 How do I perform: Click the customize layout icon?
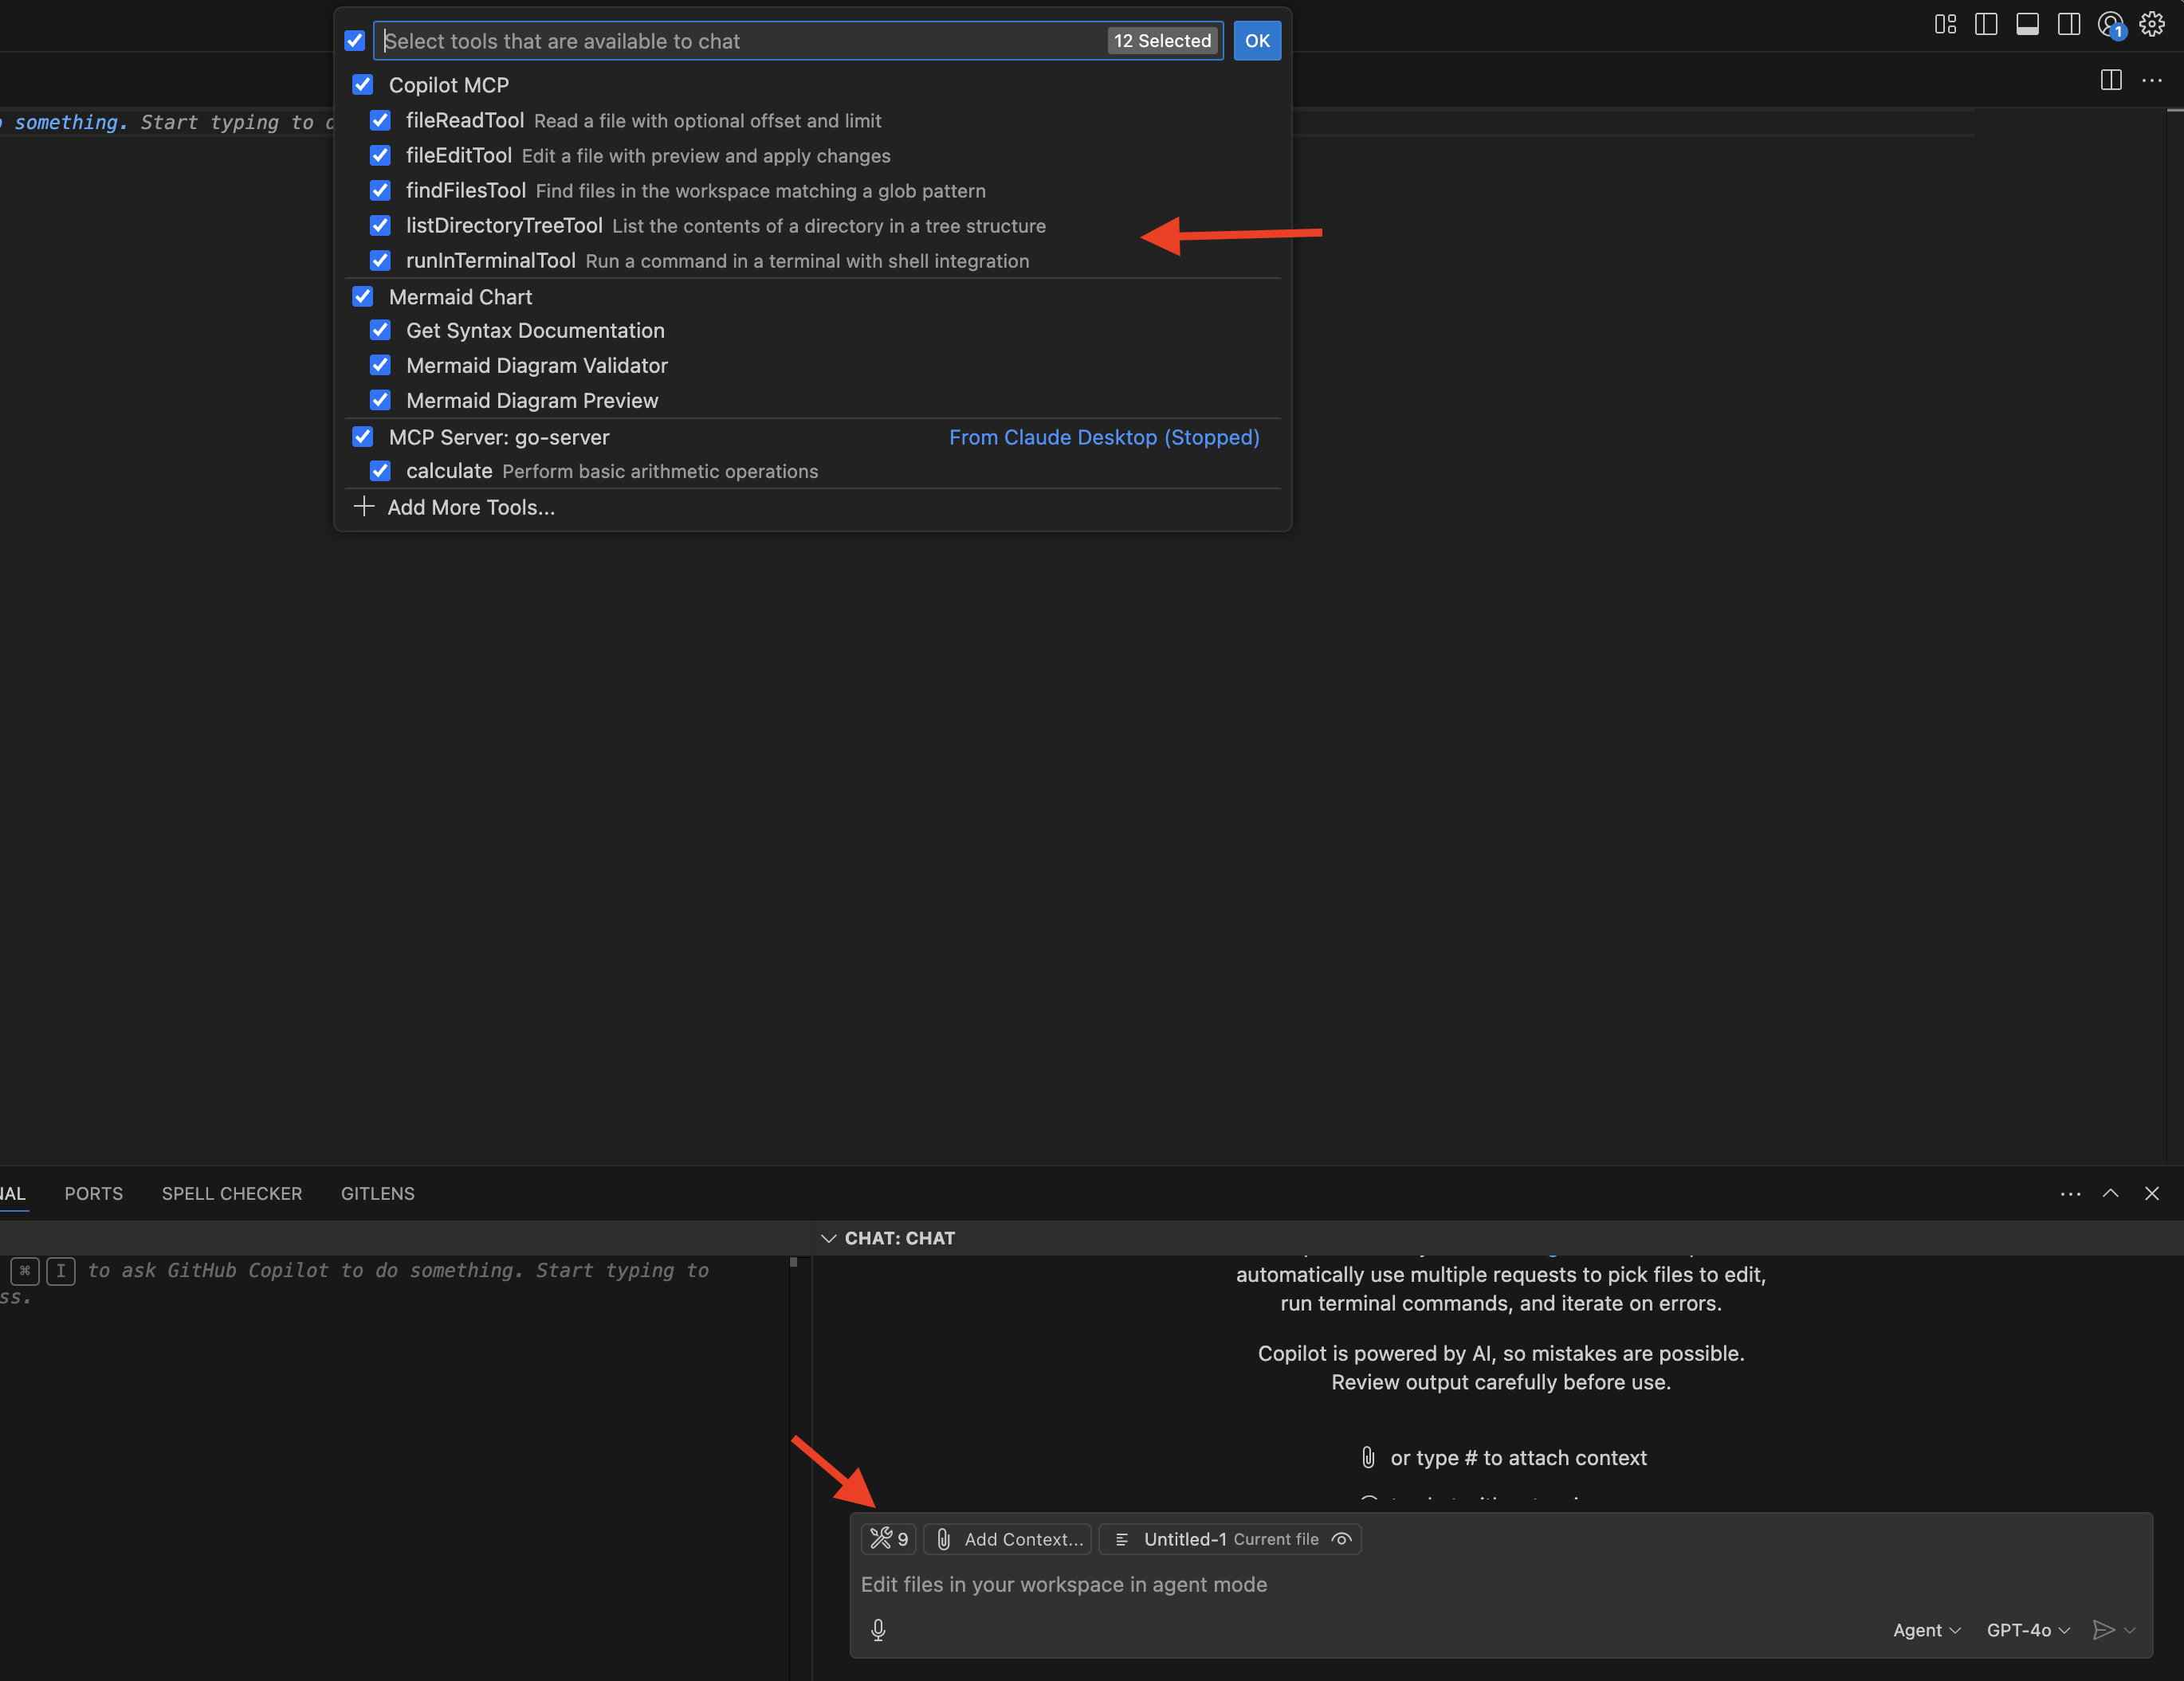[1945, 24]
